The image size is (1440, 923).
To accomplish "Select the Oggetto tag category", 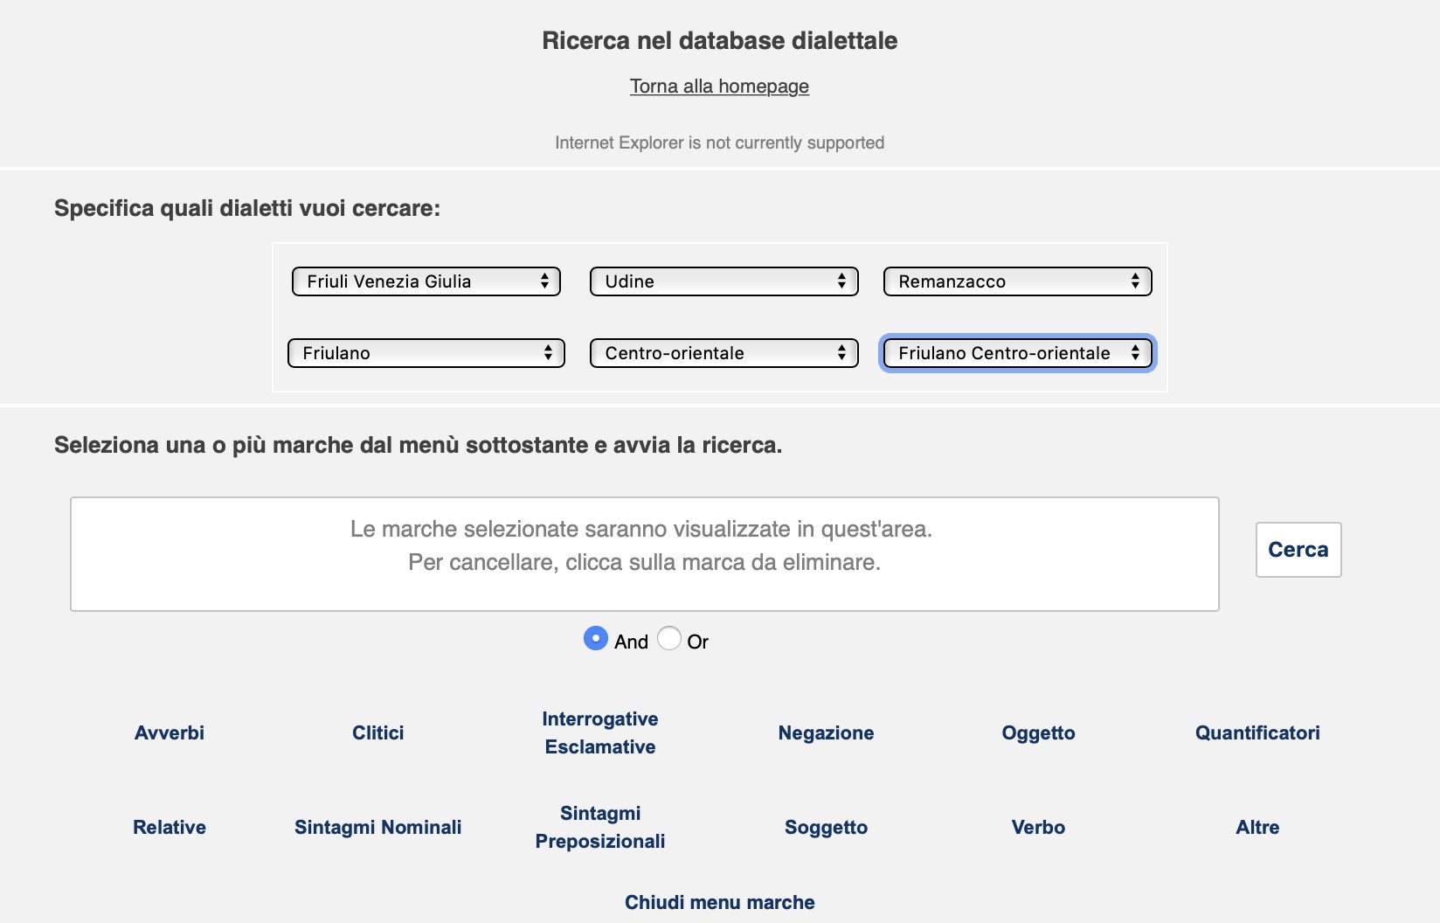I will coord(1038,733).
